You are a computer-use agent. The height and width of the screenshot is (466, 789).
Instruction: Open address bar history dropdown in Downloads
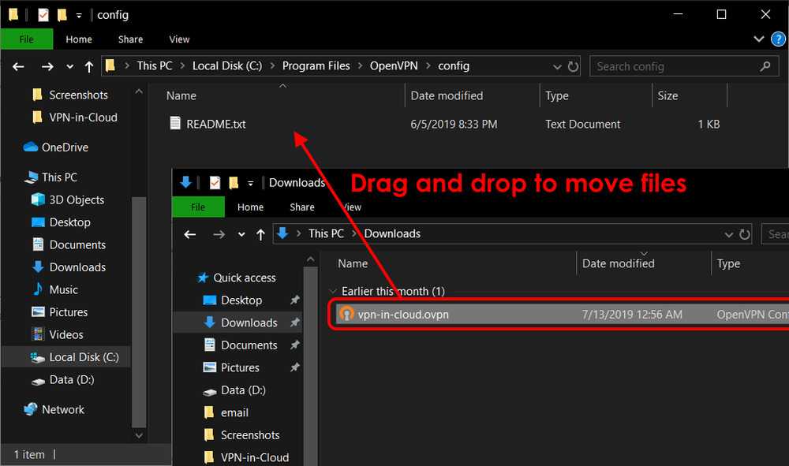click(x=728, y=234)
